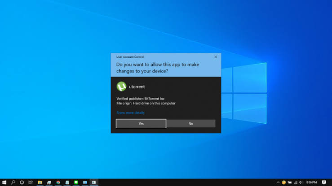The width and height of the screenshot is (332, 186).
Task: Open the volume speaker tray icon
Action: [x=301, y=182]
